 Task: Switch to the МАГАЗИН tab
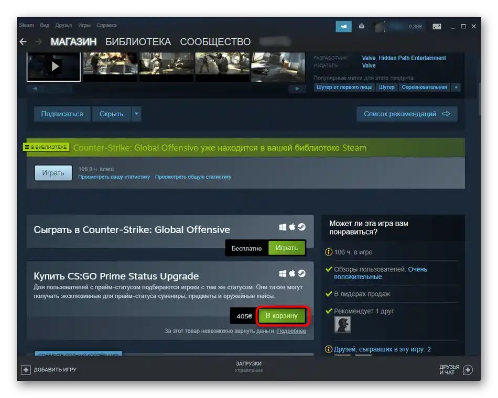[73, 41]
